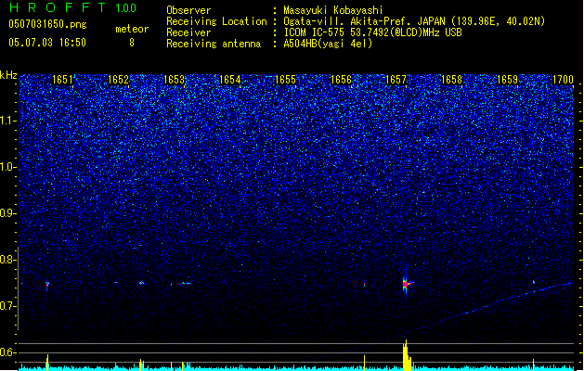Click the 1656 time marker
The image size is (584, 371).
(x=341, y=80)
